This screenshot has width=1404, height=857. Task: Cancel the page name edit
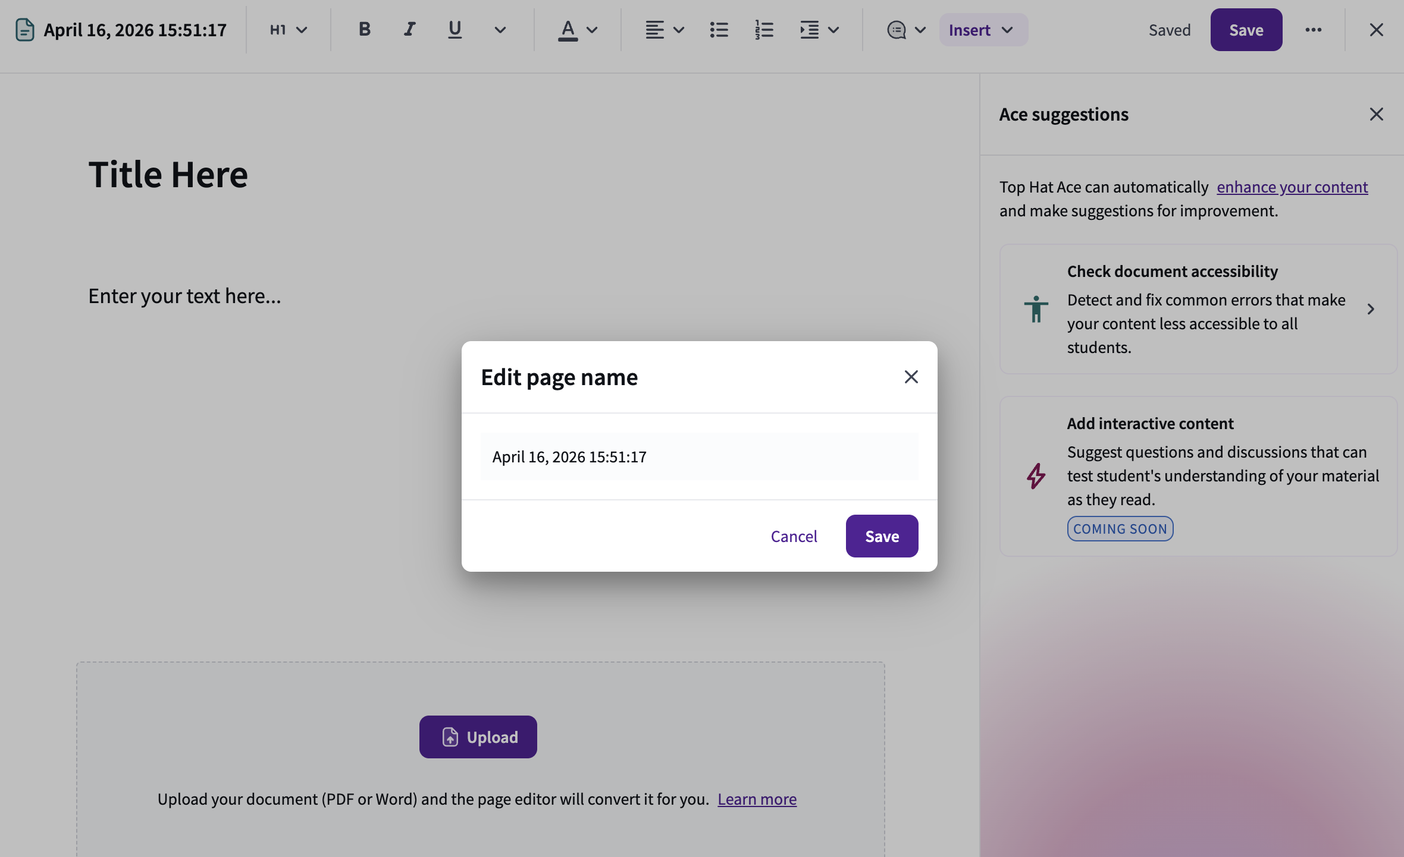[x=794, y=536]
